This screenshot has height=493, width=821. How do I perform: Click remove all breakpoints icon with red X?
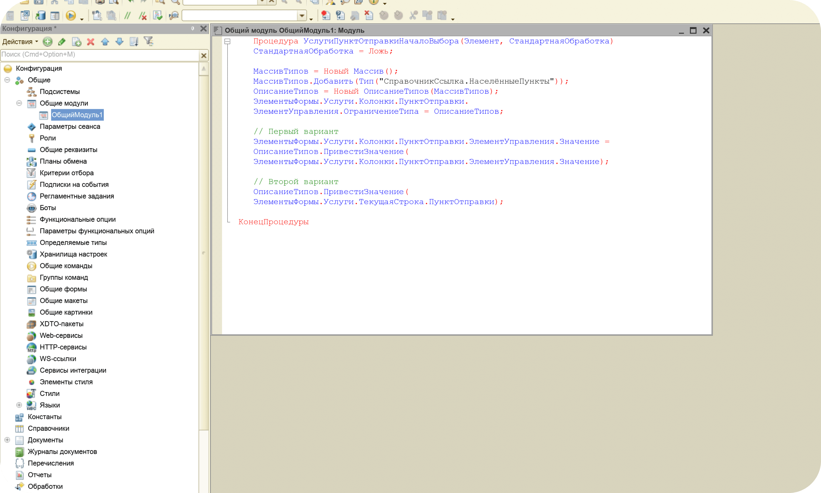tap(369, 16)
